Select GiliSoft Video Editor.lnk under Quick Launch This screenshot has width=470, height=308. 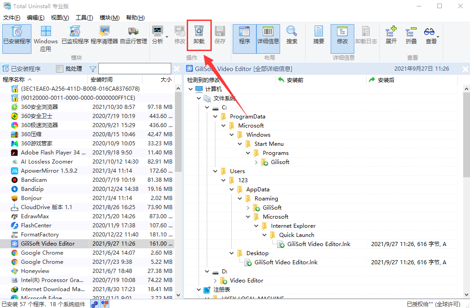(319, 244)
